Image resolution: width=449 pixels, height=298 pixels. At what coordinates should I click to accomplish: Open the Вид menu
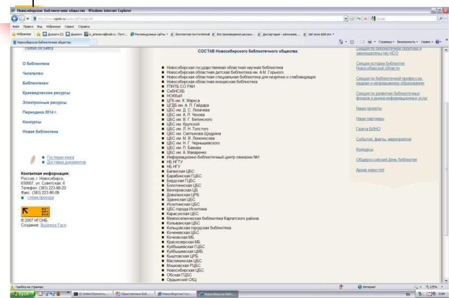(40, 26)
